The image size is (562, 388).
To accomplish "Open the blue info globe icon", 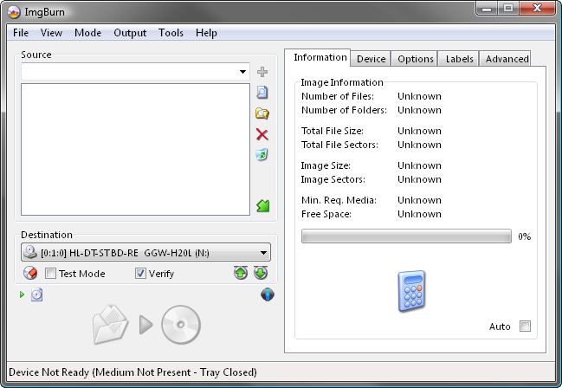I will pos(268,294).
